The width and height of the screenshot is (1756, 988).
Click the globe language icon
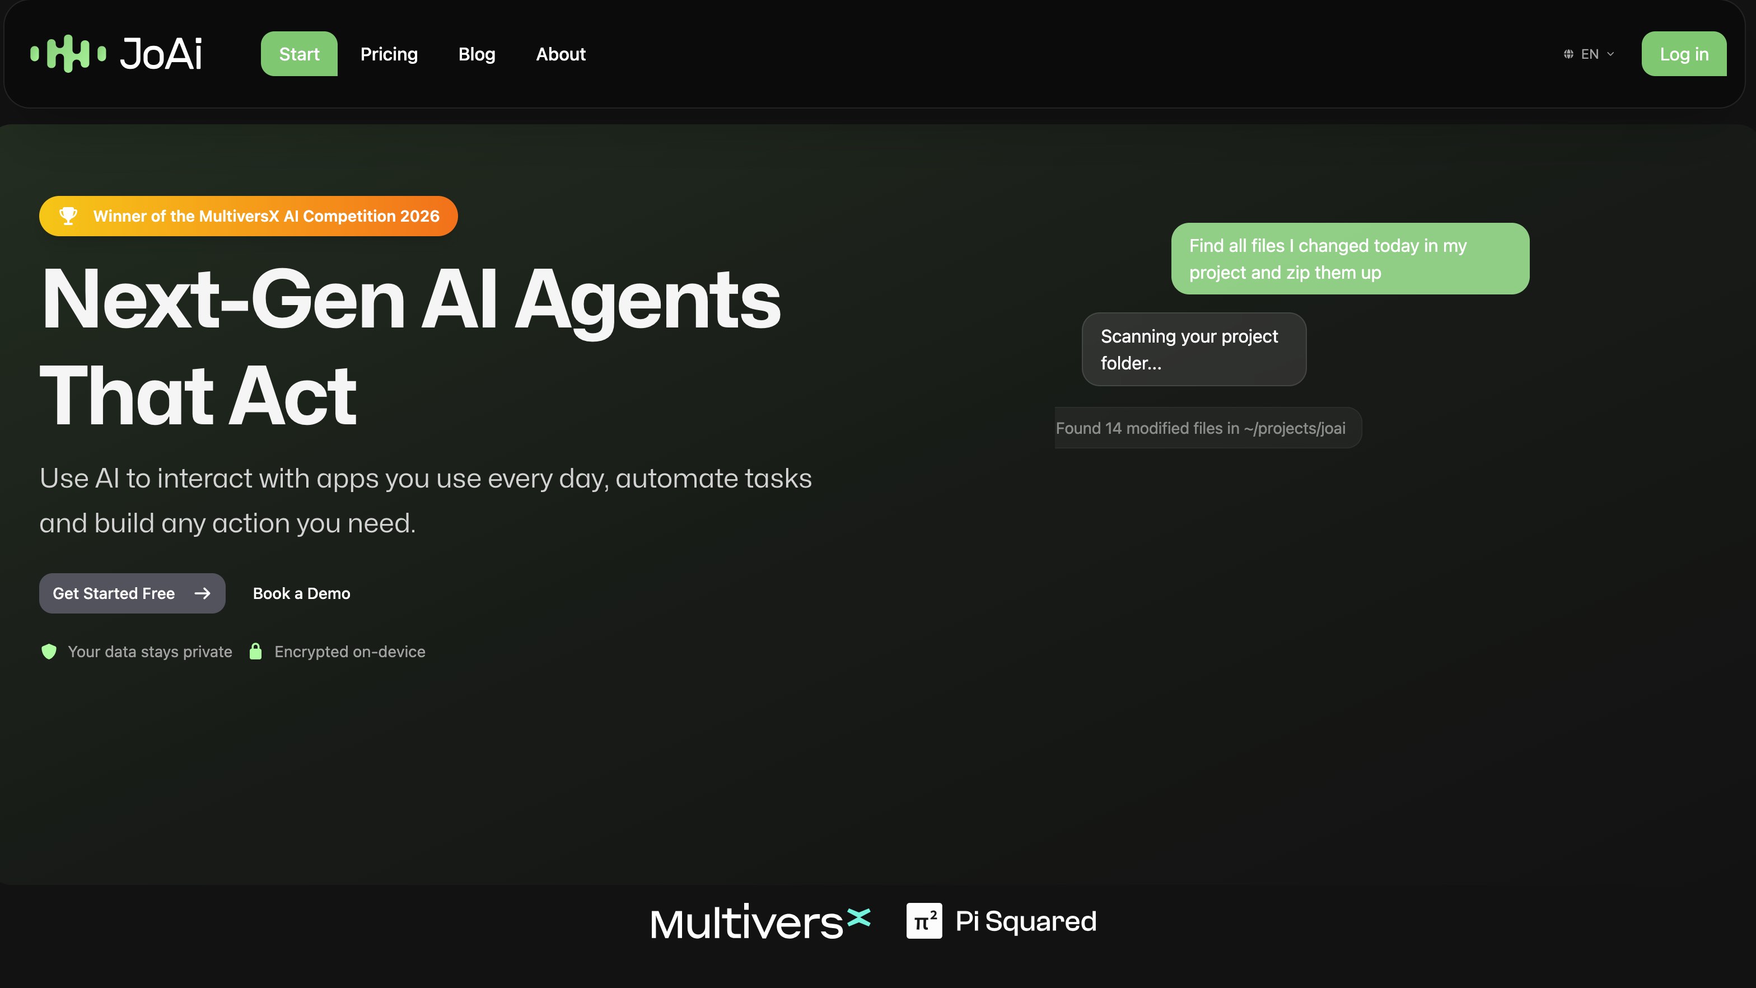click(1568, 54)
